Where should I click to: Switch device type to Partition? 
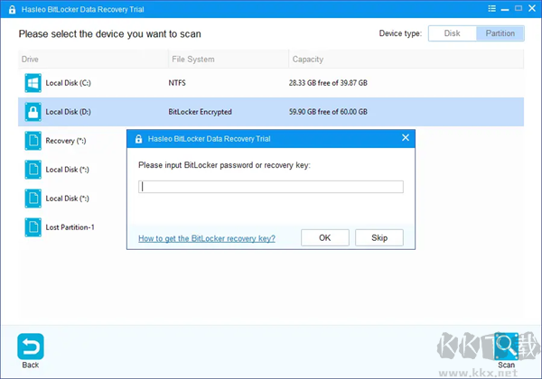point(500,33)
